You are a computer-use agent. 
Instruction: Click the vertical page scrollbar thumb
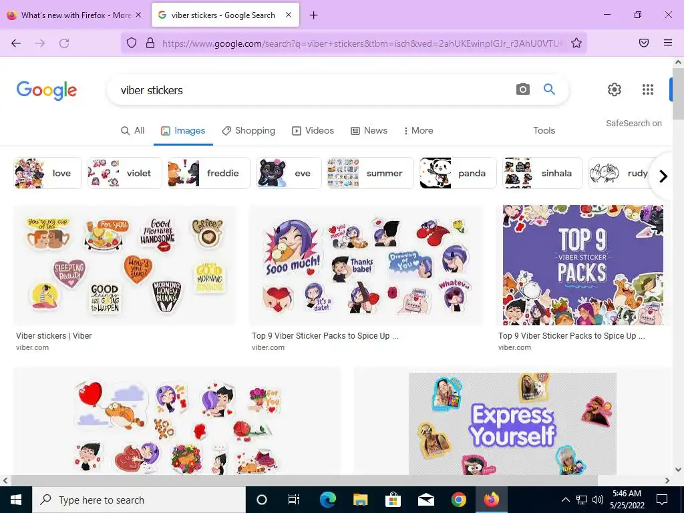click(x=678, y=94)
